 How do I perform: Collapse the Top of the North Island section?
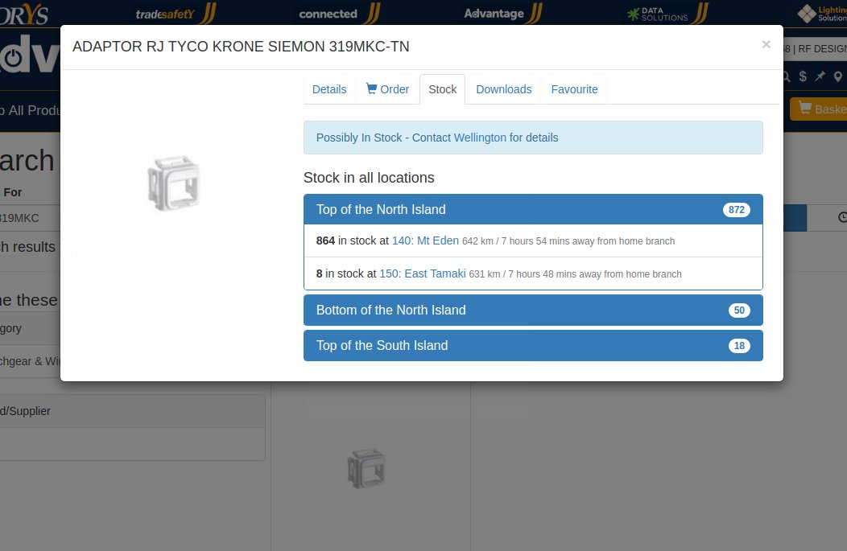point(533,209)
